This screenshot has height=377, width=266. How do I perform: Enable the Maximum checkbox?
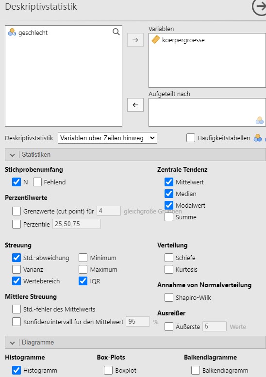coord(83,269)
